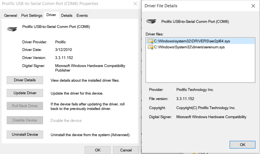This screenshot has width=260, height=154.
Task: Confirm with OK in Properties window
Action: [x=98, y=150]
